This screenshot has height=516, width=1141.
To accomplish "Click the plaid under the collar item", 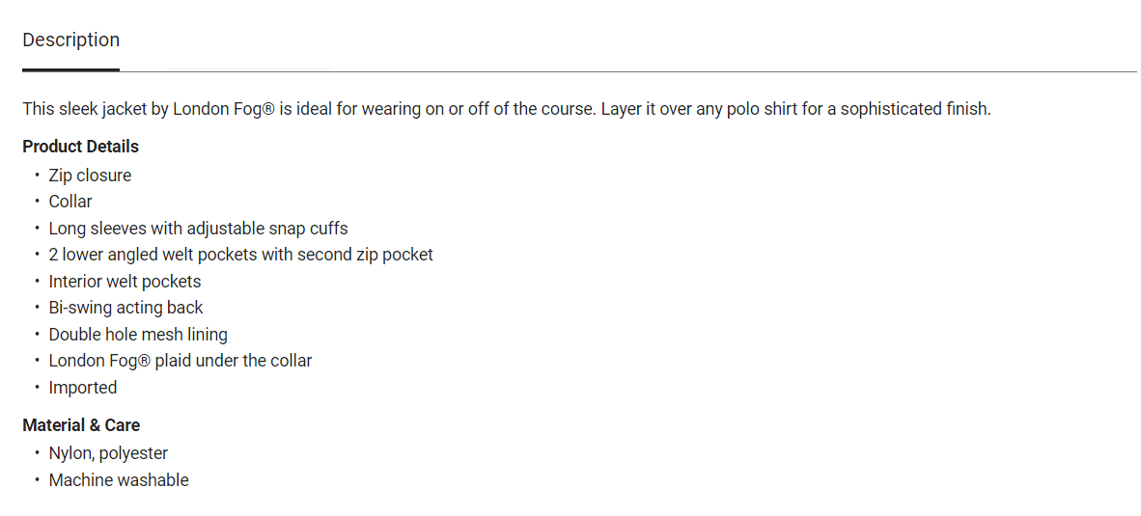I will pos(181,361).
